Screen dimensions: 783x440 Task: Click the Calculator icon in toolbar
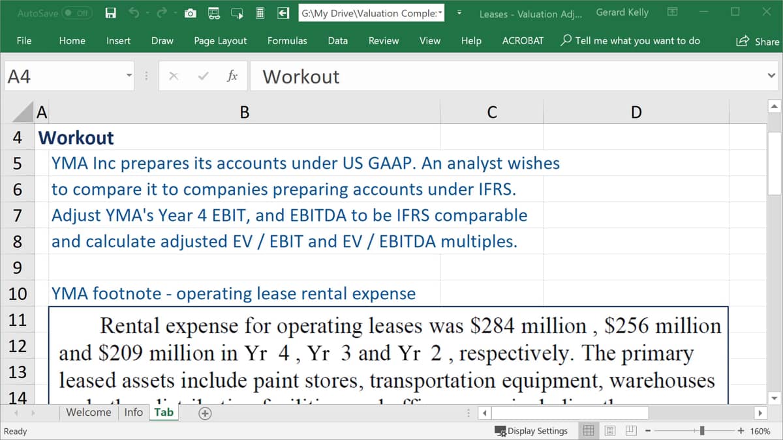coord(260,13)
